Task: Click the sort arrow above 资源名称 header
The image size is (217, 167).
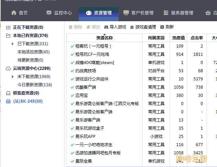Action: click(x=105, y=35)
